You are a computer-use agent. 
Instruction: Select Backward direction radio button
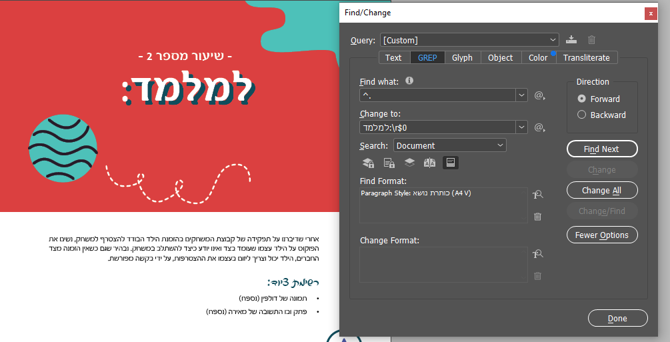[x=581, y=115]
